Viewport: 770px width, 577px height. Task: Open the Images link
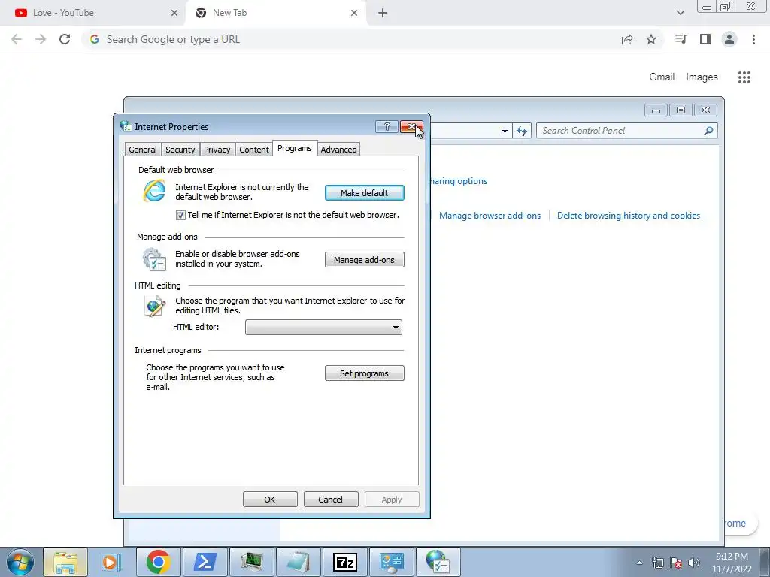tap(702, 77)
